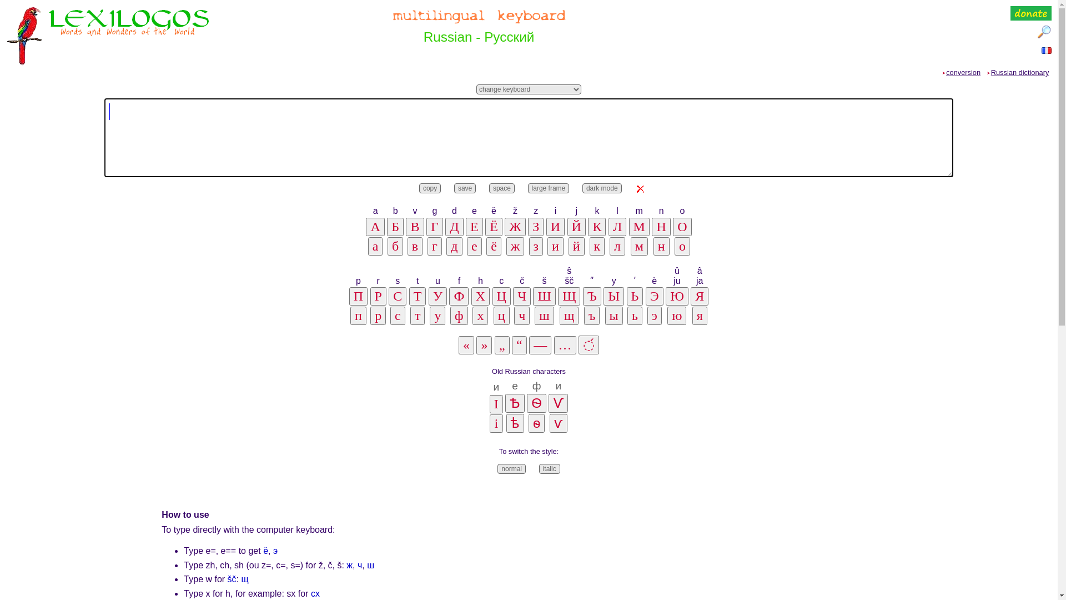Insert capital letter Й

point(576,227)
